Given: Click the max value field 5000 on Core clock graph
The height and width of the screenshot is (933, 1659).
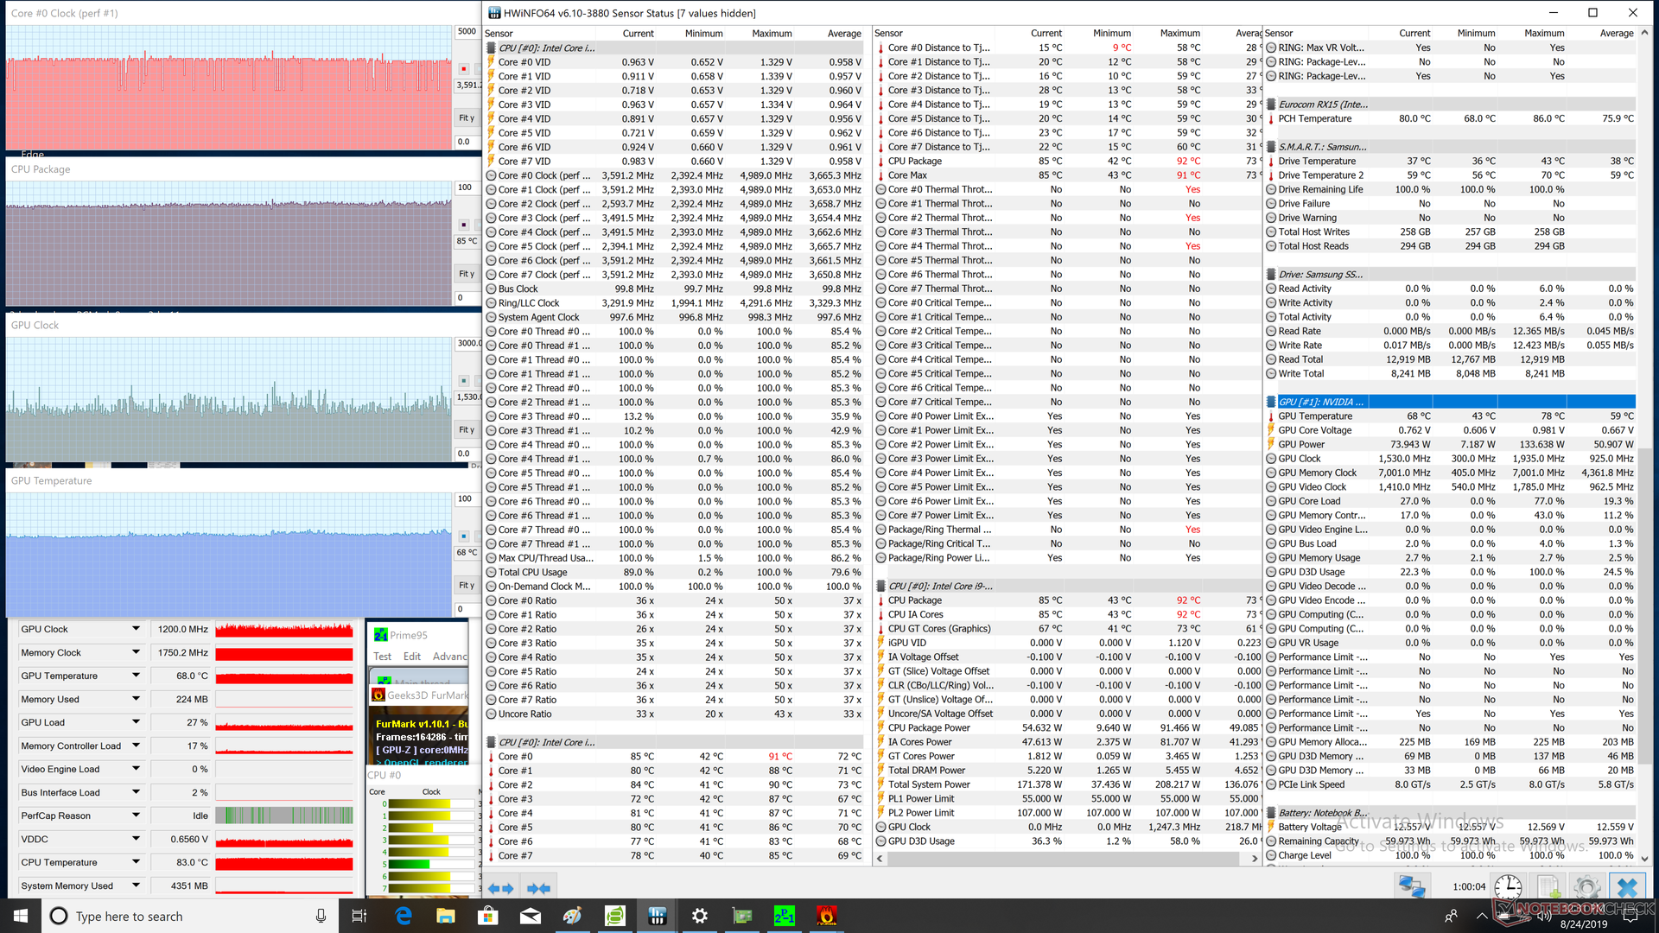Looking at the screenshot, I should pyautogui.click(x=467, y=31).
